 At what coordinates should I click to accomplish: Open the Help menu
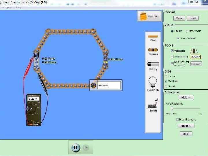coord(19,8)
